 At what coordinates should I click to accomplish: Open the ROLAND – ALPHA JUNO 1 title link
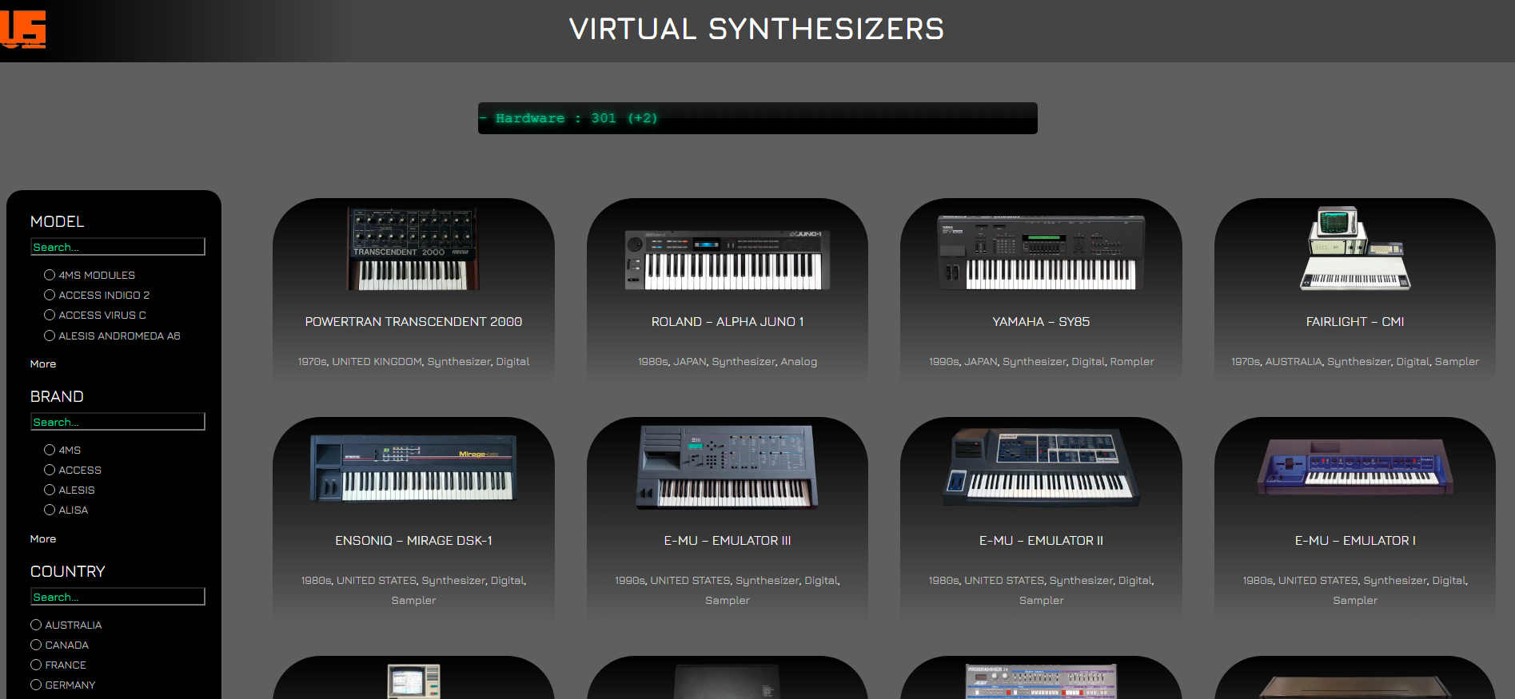(728, 321)
